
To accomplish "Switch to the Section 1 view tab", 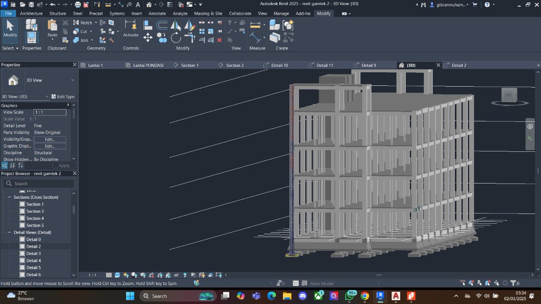I will coord(189,65).
